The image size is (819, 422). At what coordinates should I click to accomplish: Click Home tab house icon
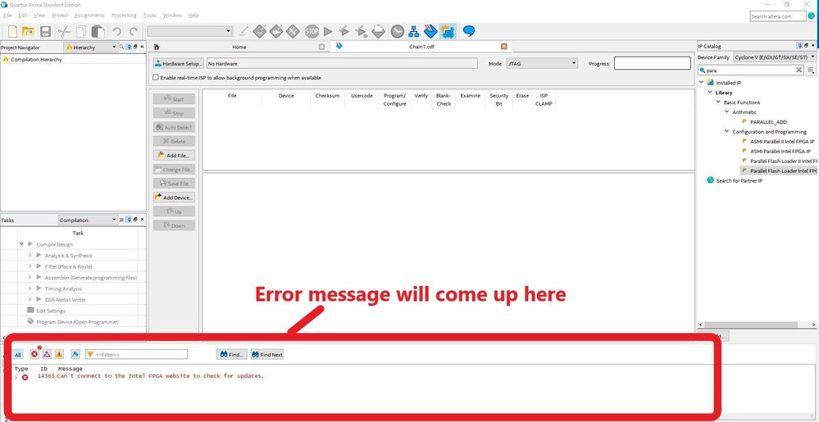point(156,47)
